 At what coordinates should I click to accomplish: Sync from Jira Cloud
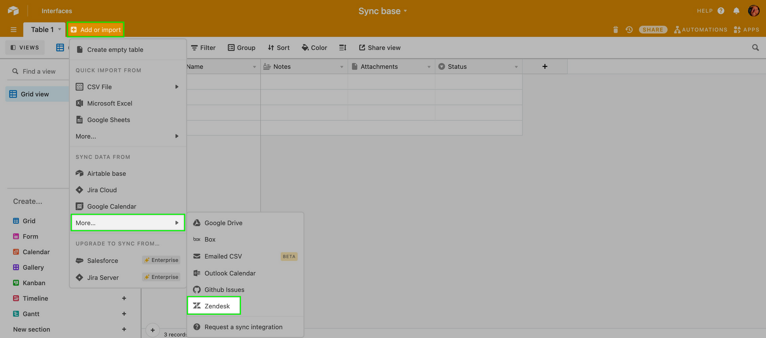coord(128,190)
